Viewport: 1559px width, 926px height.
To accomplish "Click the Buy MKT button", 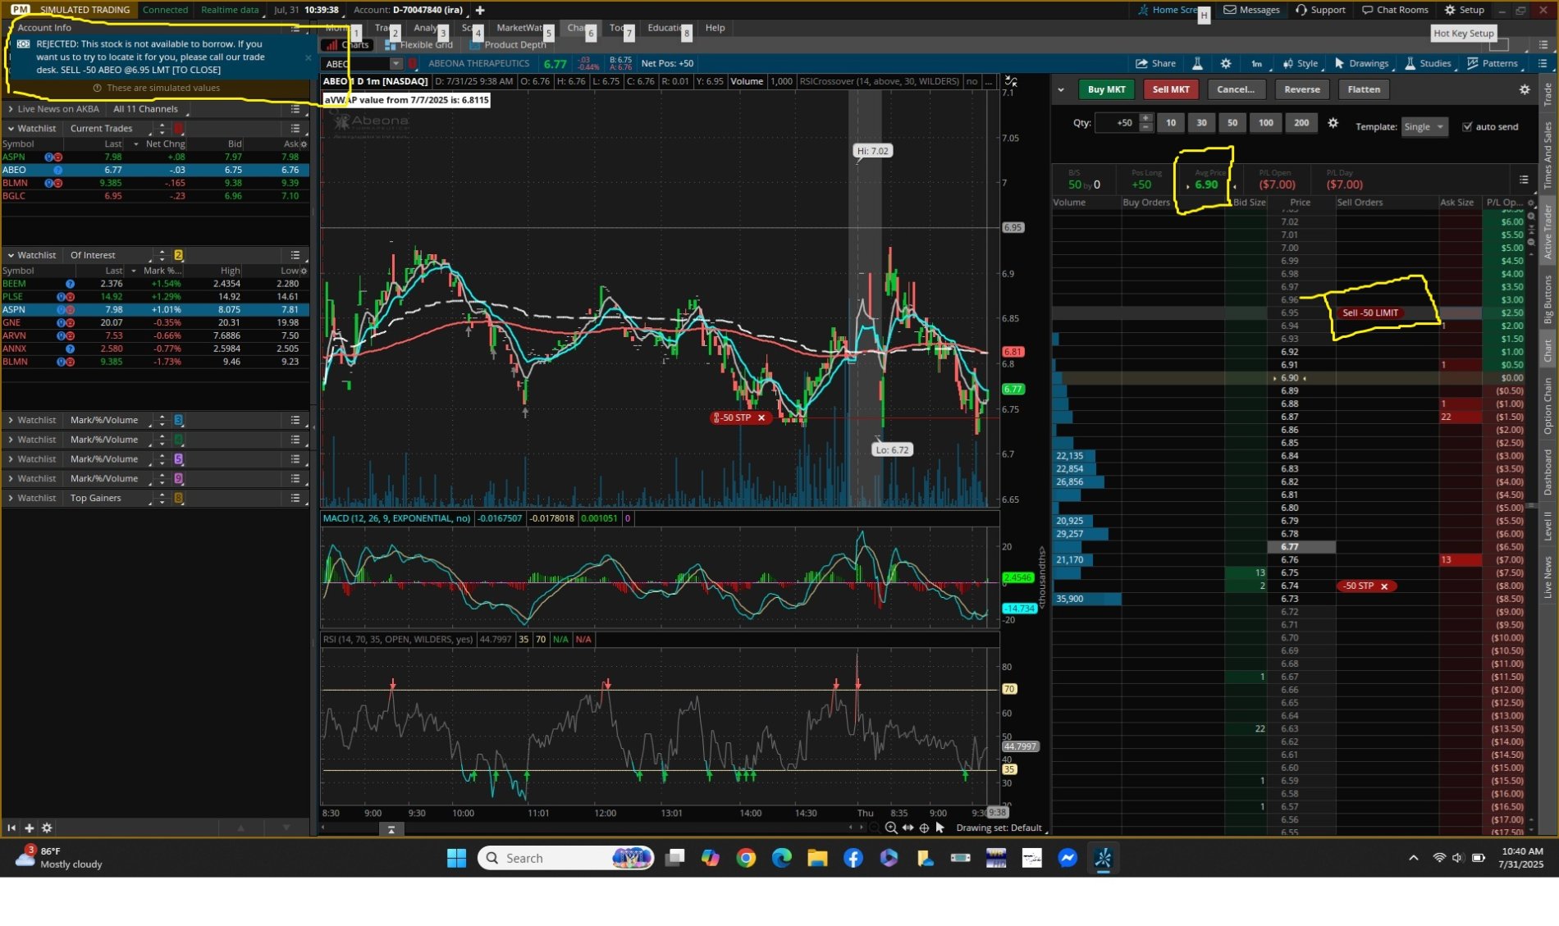I will 1106,89.
